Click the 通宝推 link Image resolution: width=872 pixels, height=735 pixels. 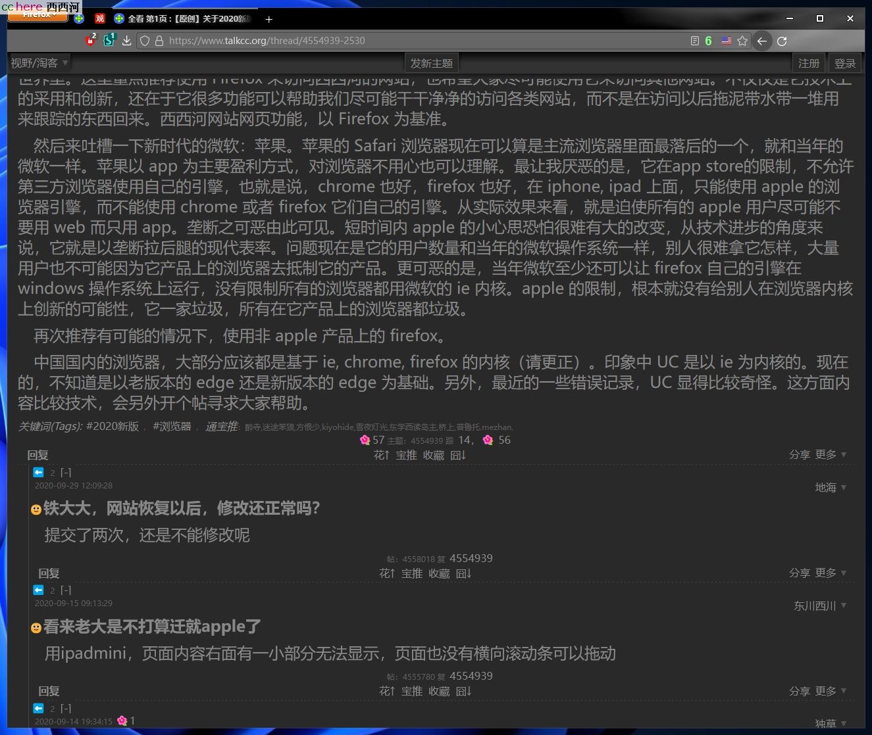point(222,426)
